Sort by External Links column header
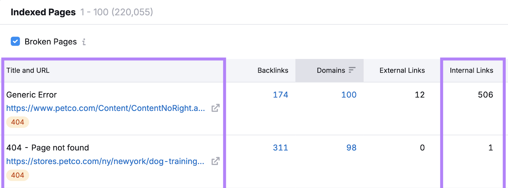This screenshot has height=188, width=508. (x=402, y=70)
